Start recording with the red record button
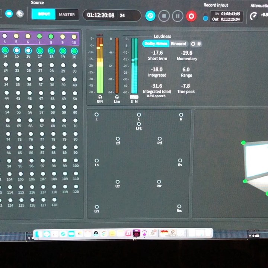Screen dimensions: 268x268 (x=191, y=16)
